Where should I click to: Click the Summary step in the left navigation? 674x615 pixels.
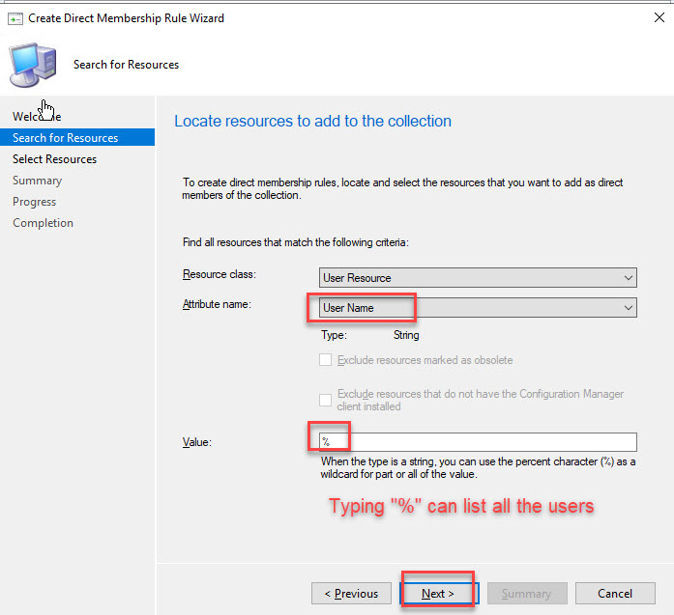pos(37,181)
